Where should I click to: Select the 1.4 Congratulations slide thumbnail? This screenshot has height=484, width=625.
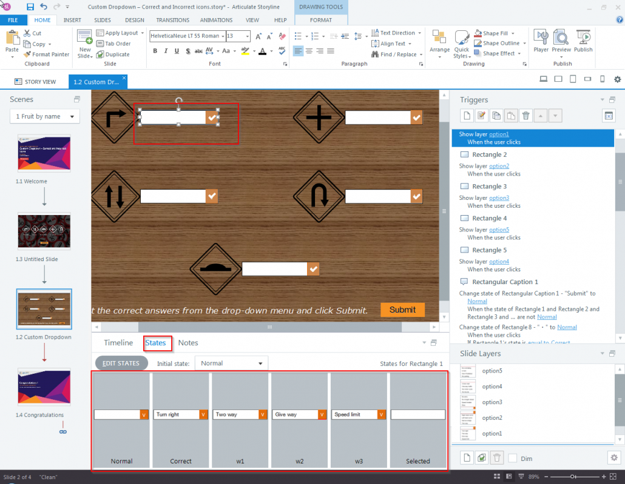click(x=44, y=386)
